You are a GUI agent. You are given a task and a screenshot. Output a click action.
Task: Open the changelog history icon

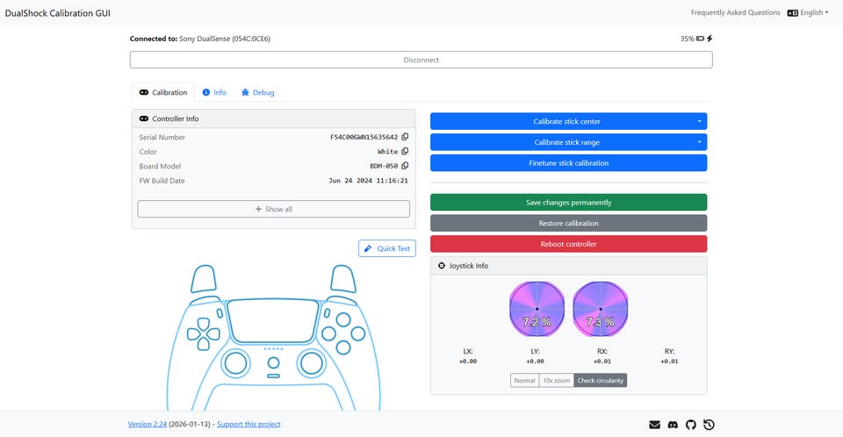(709, 425)
